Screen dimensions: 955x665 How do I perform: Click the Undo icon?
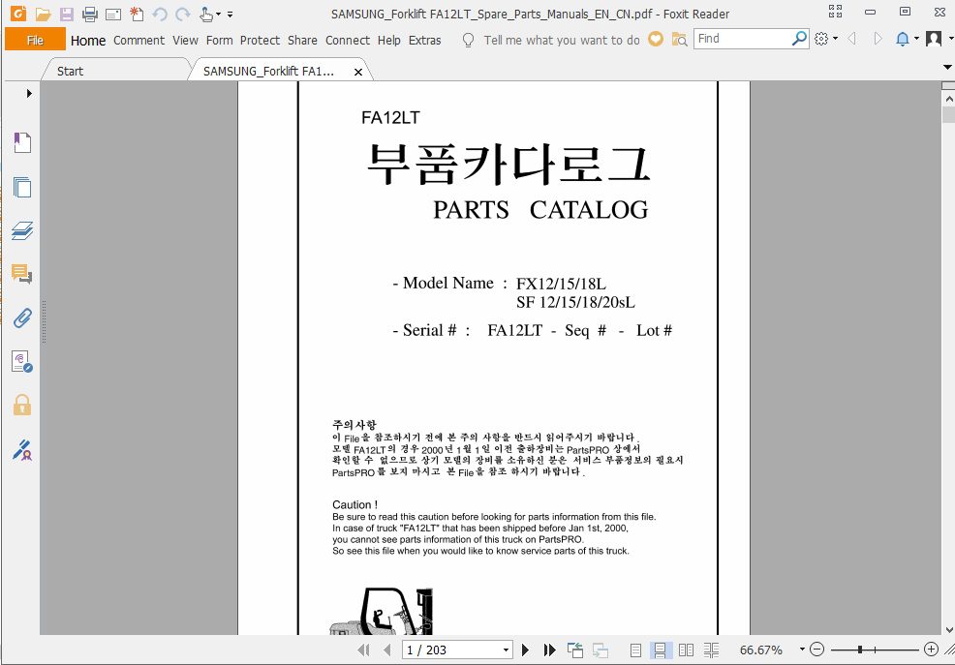click(158, 12)
